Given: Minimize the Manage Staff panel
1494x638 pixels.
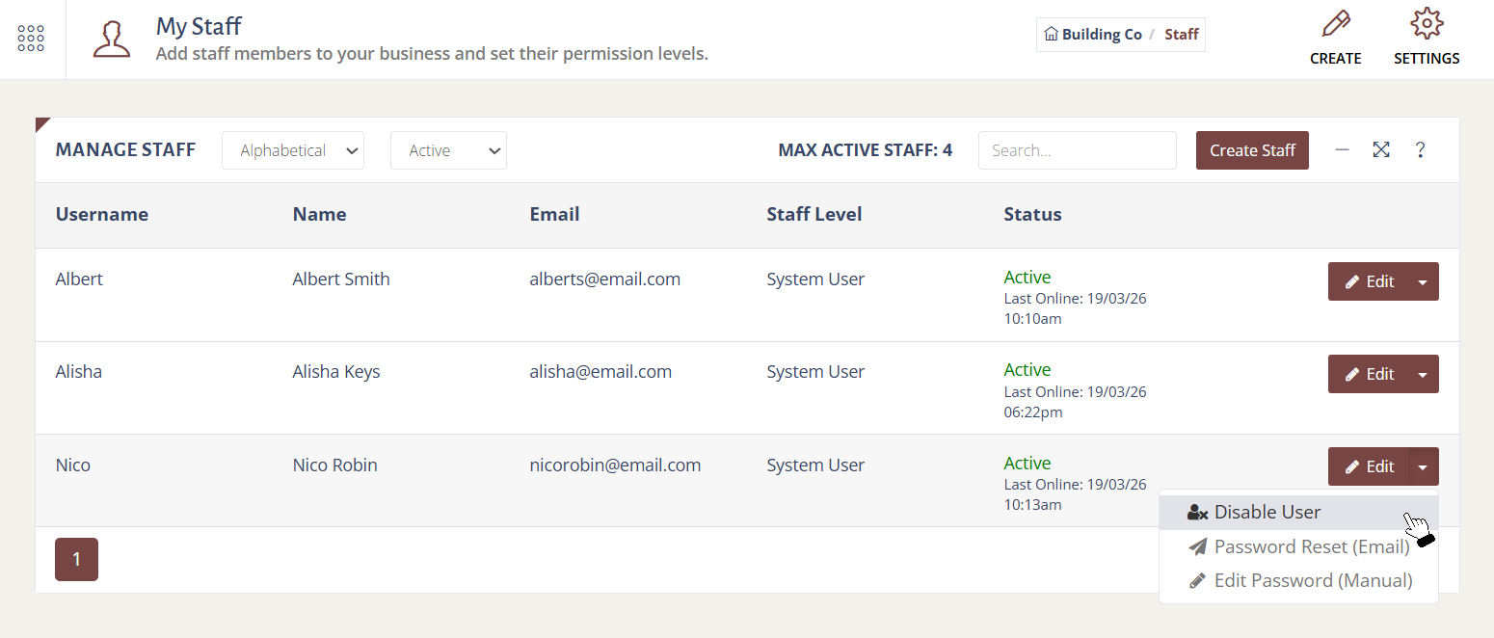Looking at the screenshot, I should (x=1342, y=150).
